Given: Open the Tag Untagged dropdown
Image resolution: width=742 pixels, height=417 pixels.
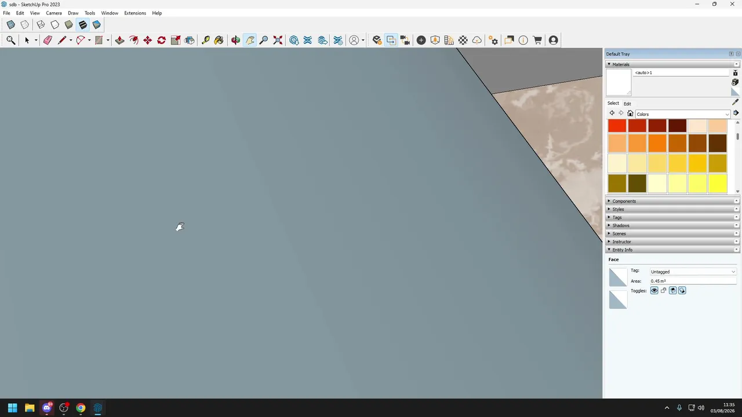Looking at the screenshot, I should pyautogui.click(x=693, y=272).
